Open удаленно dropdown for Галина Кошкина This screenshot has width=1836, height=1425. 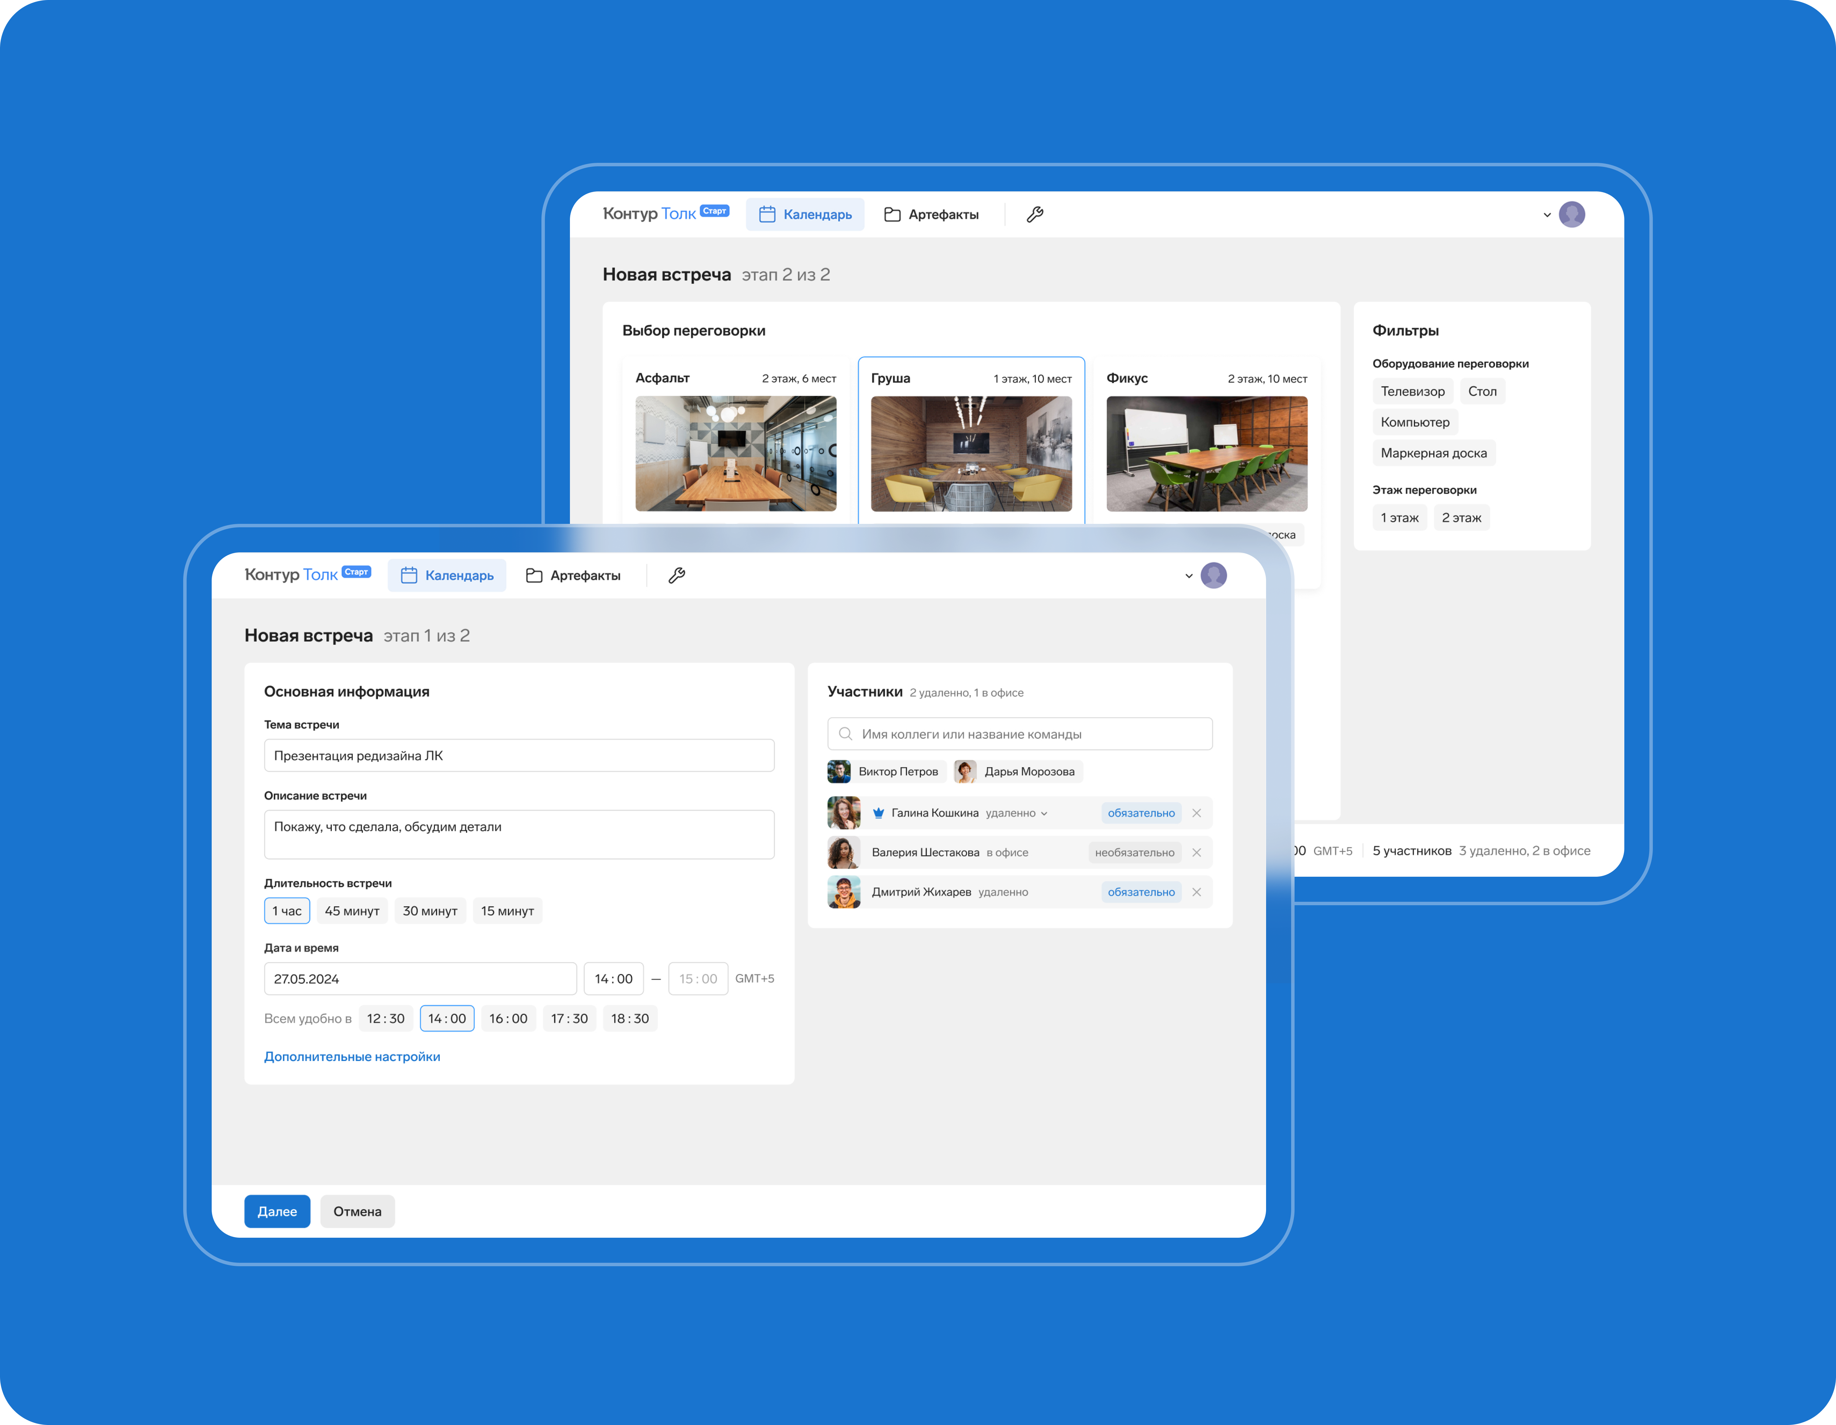1016,813
